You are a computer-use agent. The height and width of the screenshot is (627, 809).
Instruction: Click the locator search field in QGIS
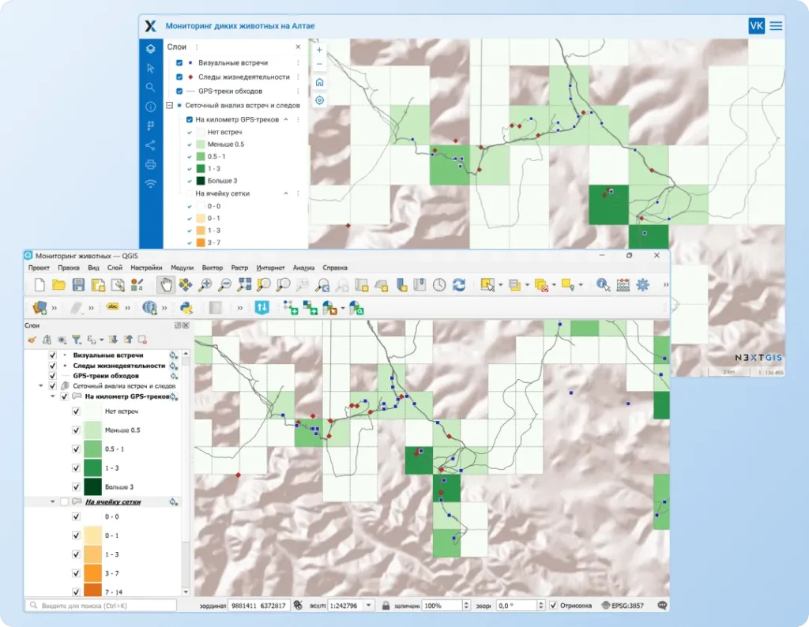click(101, 606)
